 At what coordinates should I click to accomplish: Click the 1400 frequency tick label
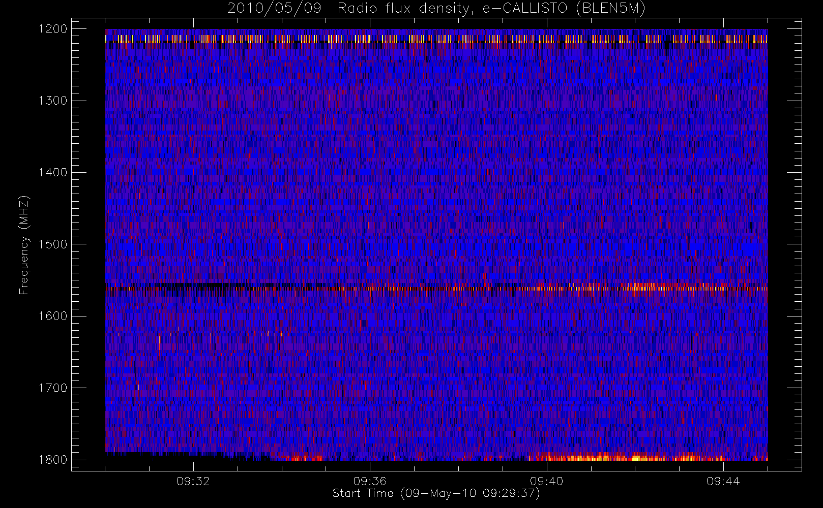[x=53, y=173]
